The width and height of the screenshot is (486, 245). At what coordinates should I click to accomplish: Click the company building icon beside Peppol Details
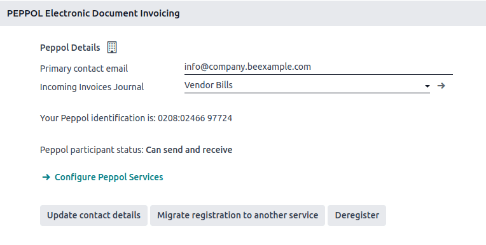pos(112,48)
